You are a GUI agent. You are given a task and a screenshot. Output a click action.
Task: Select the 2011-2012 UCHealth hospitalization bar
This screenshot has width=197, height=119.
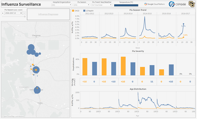95,69
